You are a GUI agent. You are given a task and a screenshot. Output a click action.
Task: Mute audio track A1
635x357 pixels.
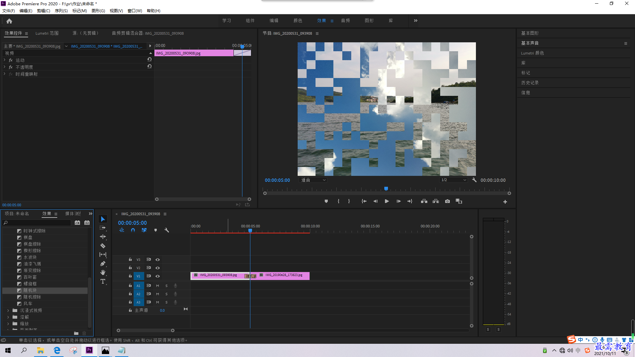pos(157,286)
